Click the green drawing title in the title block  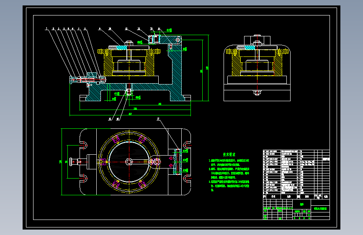[x=320, y=208]
